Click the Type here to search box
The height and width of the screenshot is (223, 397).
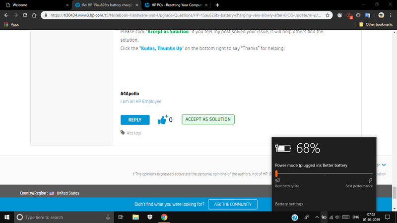click(64, 217)
